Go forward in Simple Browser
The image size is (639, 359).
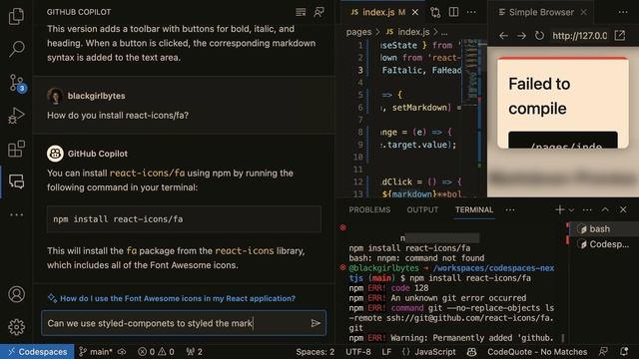pyautogui.click(x=521, y=36)
